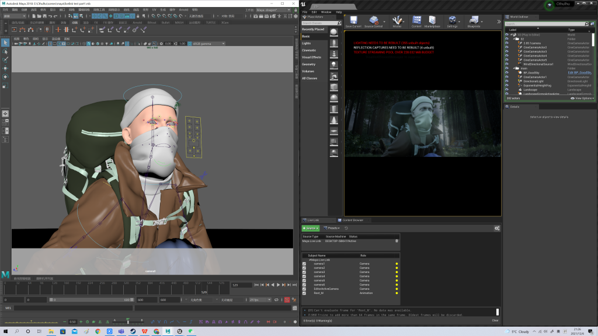598x336 pixels.
Task: Click Maya range slider bar
Action: (92, 300)
